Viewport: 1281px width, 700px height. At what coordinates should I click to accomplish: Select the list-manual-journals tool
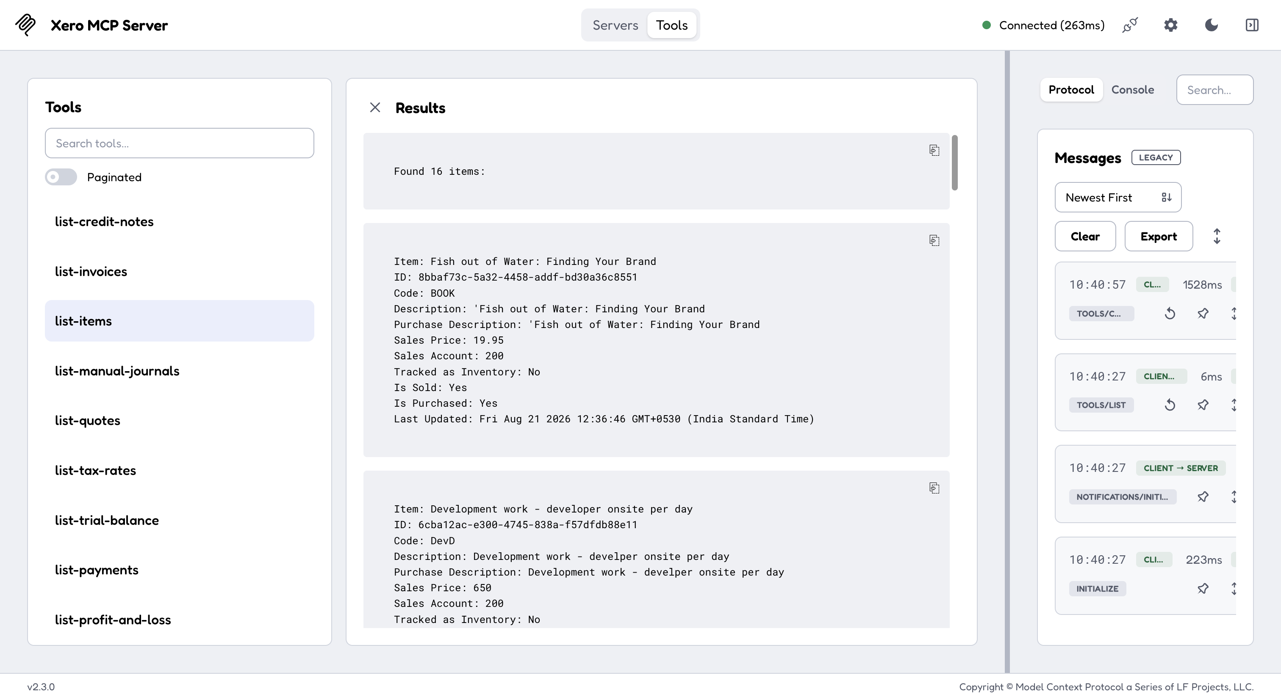click(180, 371)
